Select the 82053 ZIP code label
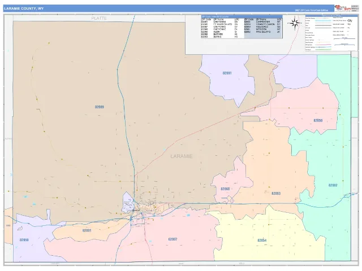The image size is (362, 271). 276,193
